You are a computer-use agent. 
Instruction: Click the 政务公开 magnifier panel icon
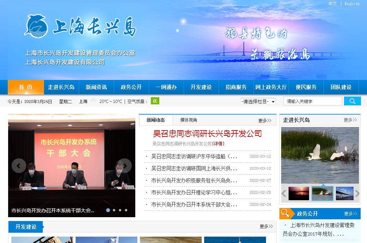[285, 213]
